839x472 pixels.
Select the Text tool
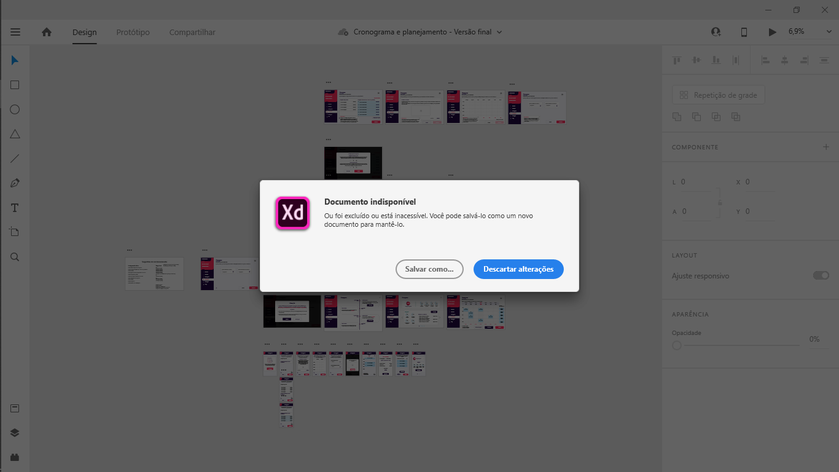point(14,208)
